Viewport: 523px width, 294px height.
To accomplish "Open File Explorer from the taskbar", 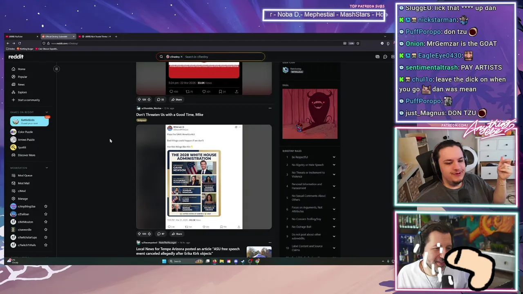I will click(x=221, y=261).
